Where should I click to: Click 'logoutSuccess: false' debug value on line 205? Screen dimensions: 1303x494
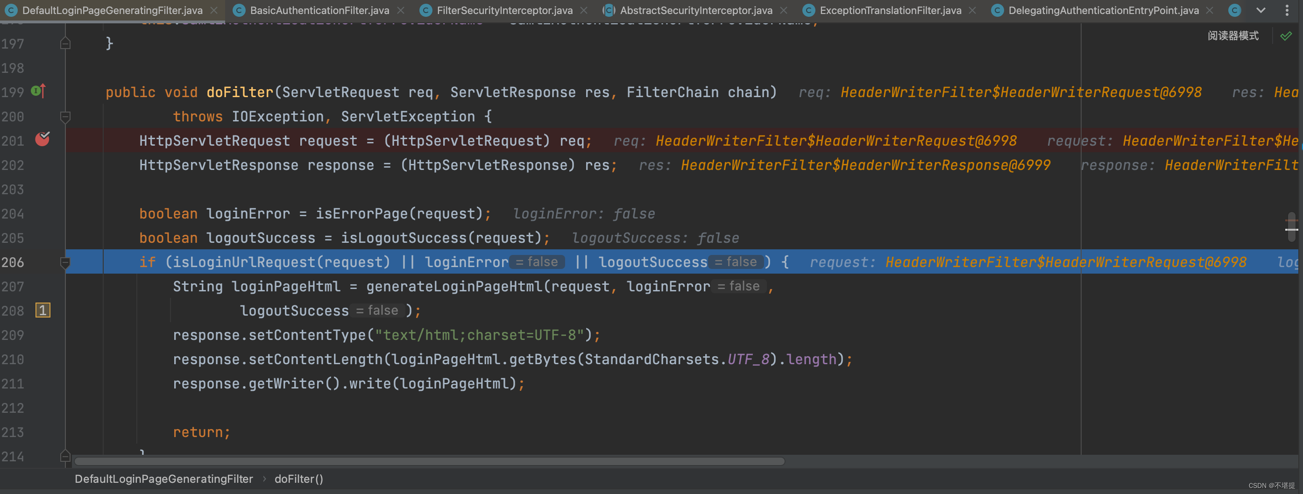(655, 238)
